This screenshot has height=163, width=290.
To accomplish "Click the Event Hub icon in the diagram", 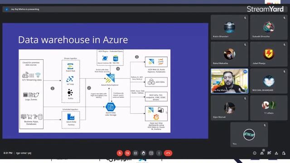I will [70, 66].
